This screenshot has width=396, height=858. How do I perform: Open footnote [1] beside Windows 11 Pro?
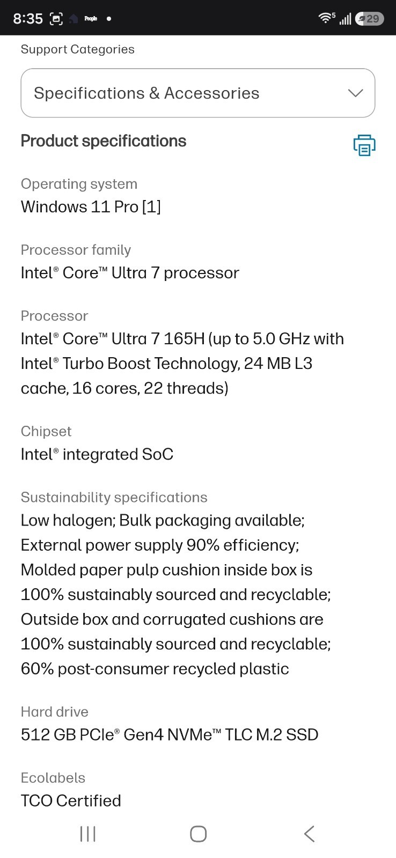point(151,206)
